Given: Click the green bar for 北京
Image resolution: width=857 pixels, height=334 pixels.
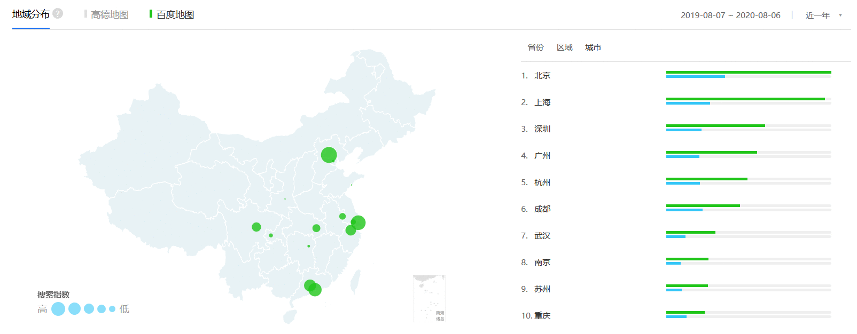Looking at the screenshot, I should pos(749,72).
